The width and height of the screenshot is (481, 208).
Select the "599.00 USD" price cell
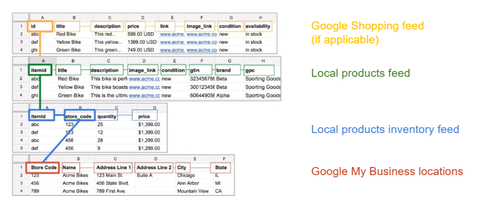pyautogui.click(x=141, y=34)
